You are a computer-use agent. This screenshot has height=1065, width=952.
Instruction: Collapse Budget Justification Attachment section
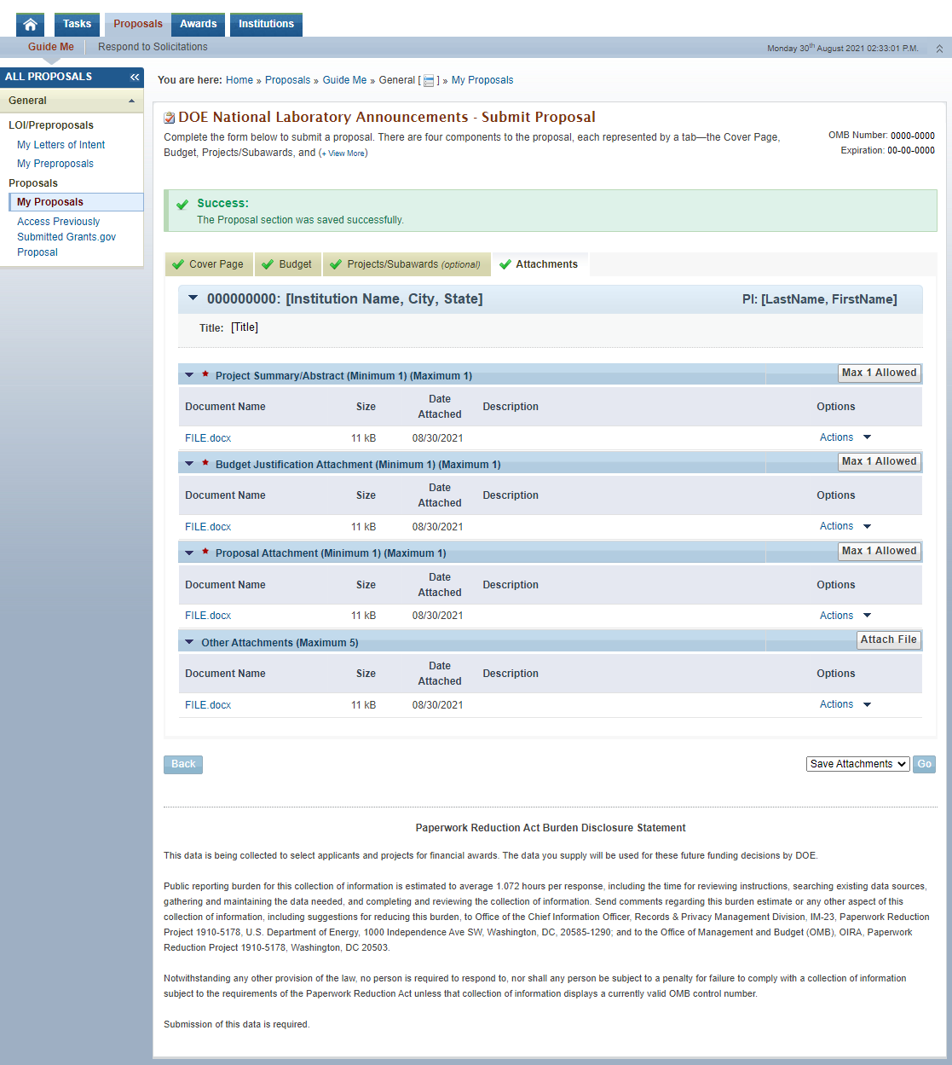[189, 464]
